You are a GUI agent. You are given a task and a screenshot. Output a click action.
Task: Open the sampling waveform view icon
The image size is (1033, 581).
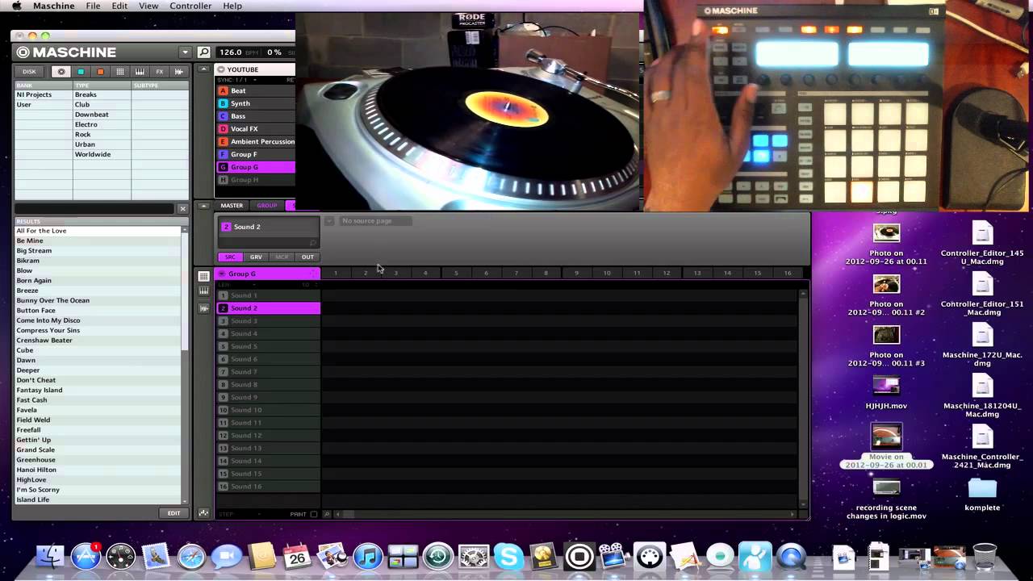203,307
